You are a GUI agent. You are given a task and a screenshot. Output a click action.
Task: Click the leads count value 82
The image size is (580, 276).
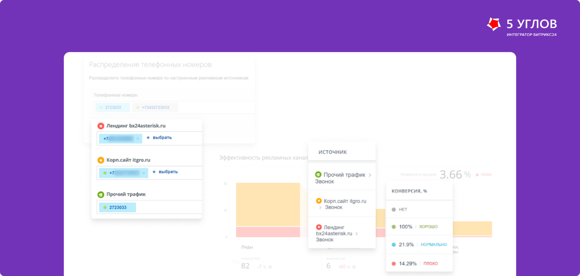click(245, 266)
